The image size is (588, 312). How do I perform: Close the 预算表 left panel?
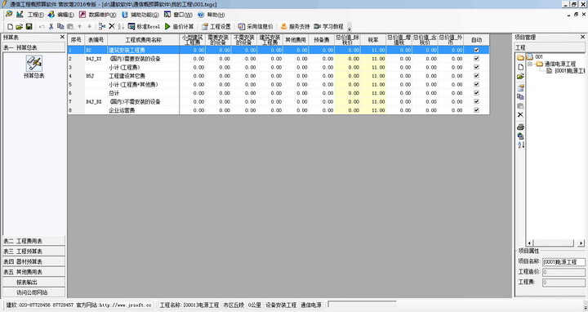click(62, 37)
